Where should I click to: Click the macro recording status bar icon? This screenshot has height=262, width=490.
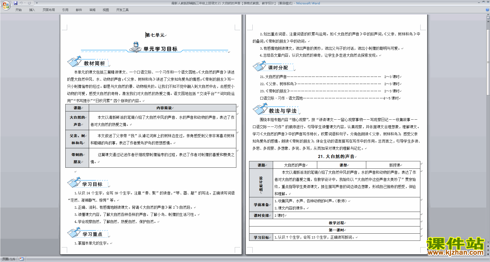pyautogui.click(x=21, y=259)
